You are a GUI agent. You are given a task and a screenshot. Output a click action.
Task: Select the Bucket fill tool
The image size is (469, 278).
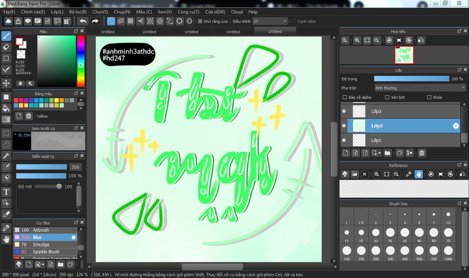coord(6,108)
